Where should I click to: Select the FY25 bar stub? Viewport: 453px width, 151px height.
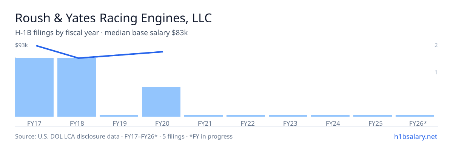373,116
